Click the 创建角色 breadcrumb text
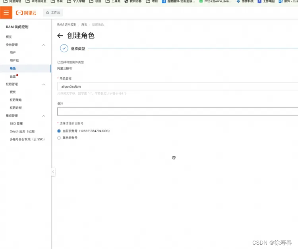The image size is (298, 249). [98, 25]
